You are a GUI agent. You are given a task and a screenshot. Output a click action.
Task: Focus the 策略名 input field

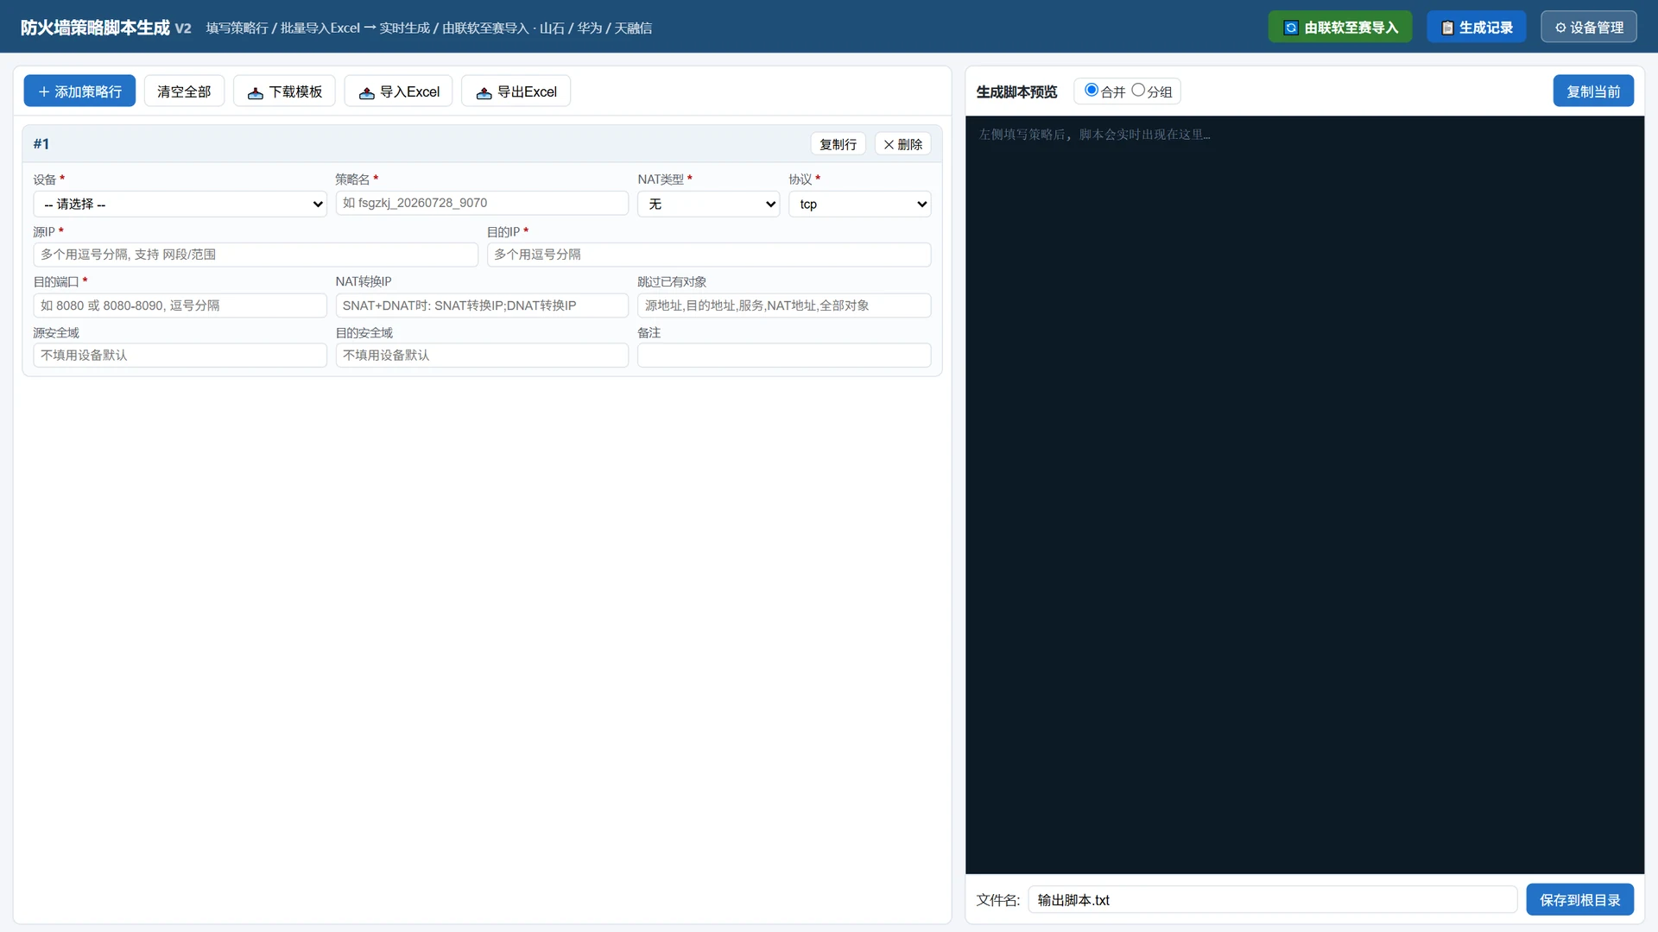(482, 204)
